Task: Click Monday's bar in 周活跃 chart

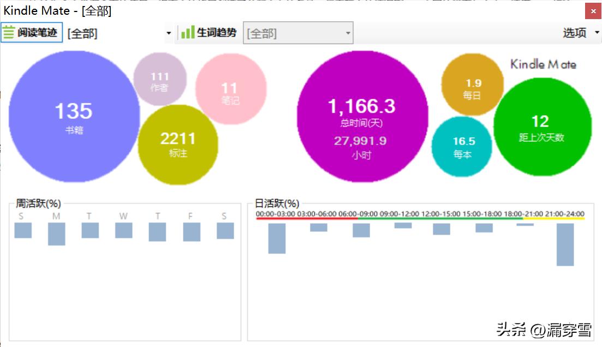Action: click(x=56, y=234)
